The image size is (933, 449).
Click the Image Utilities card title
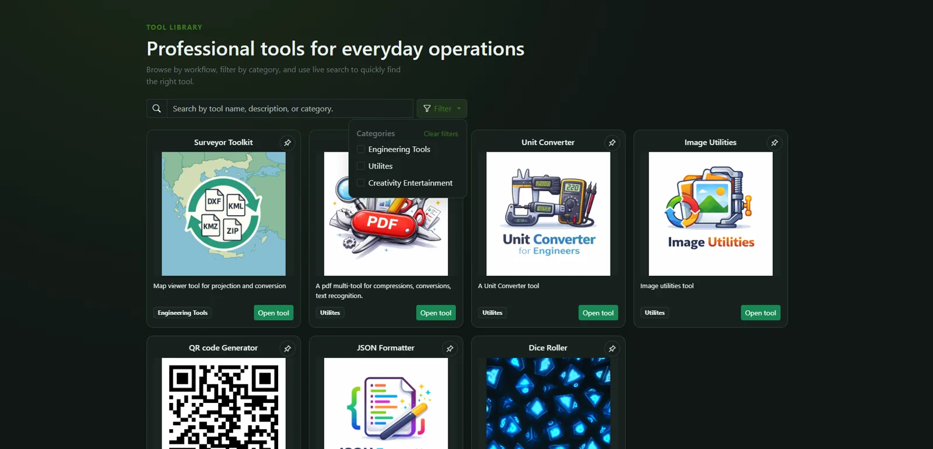pos(710,142)
